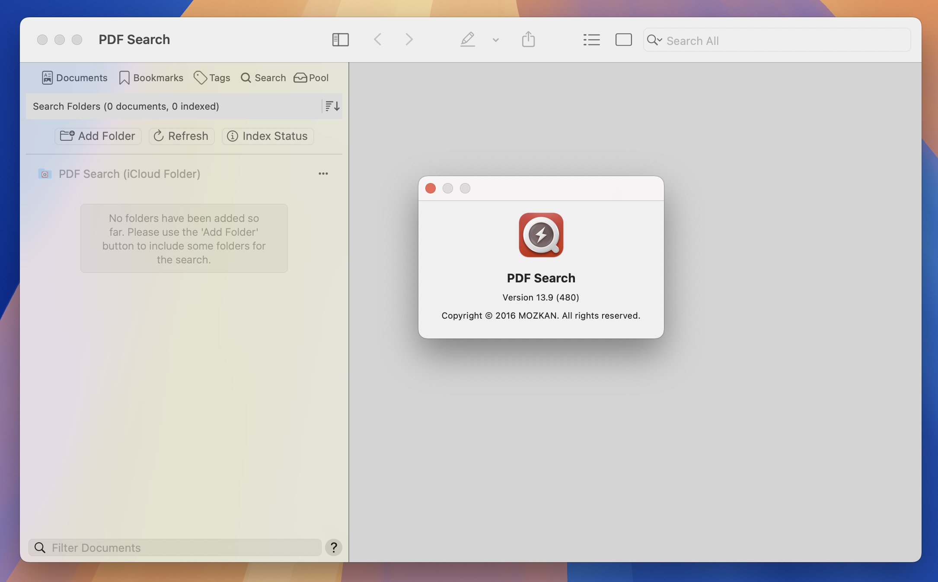Click the sort order dropdown arrow

pos(332,106)
